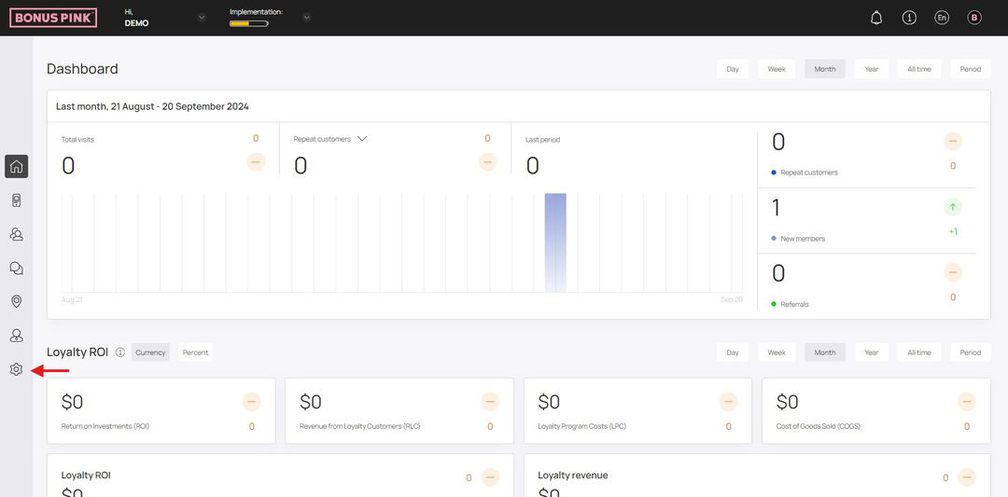This screenshot has width=1008, height=497.
Task: Click minus indicator on Return on Investments card
Action: 251,402
